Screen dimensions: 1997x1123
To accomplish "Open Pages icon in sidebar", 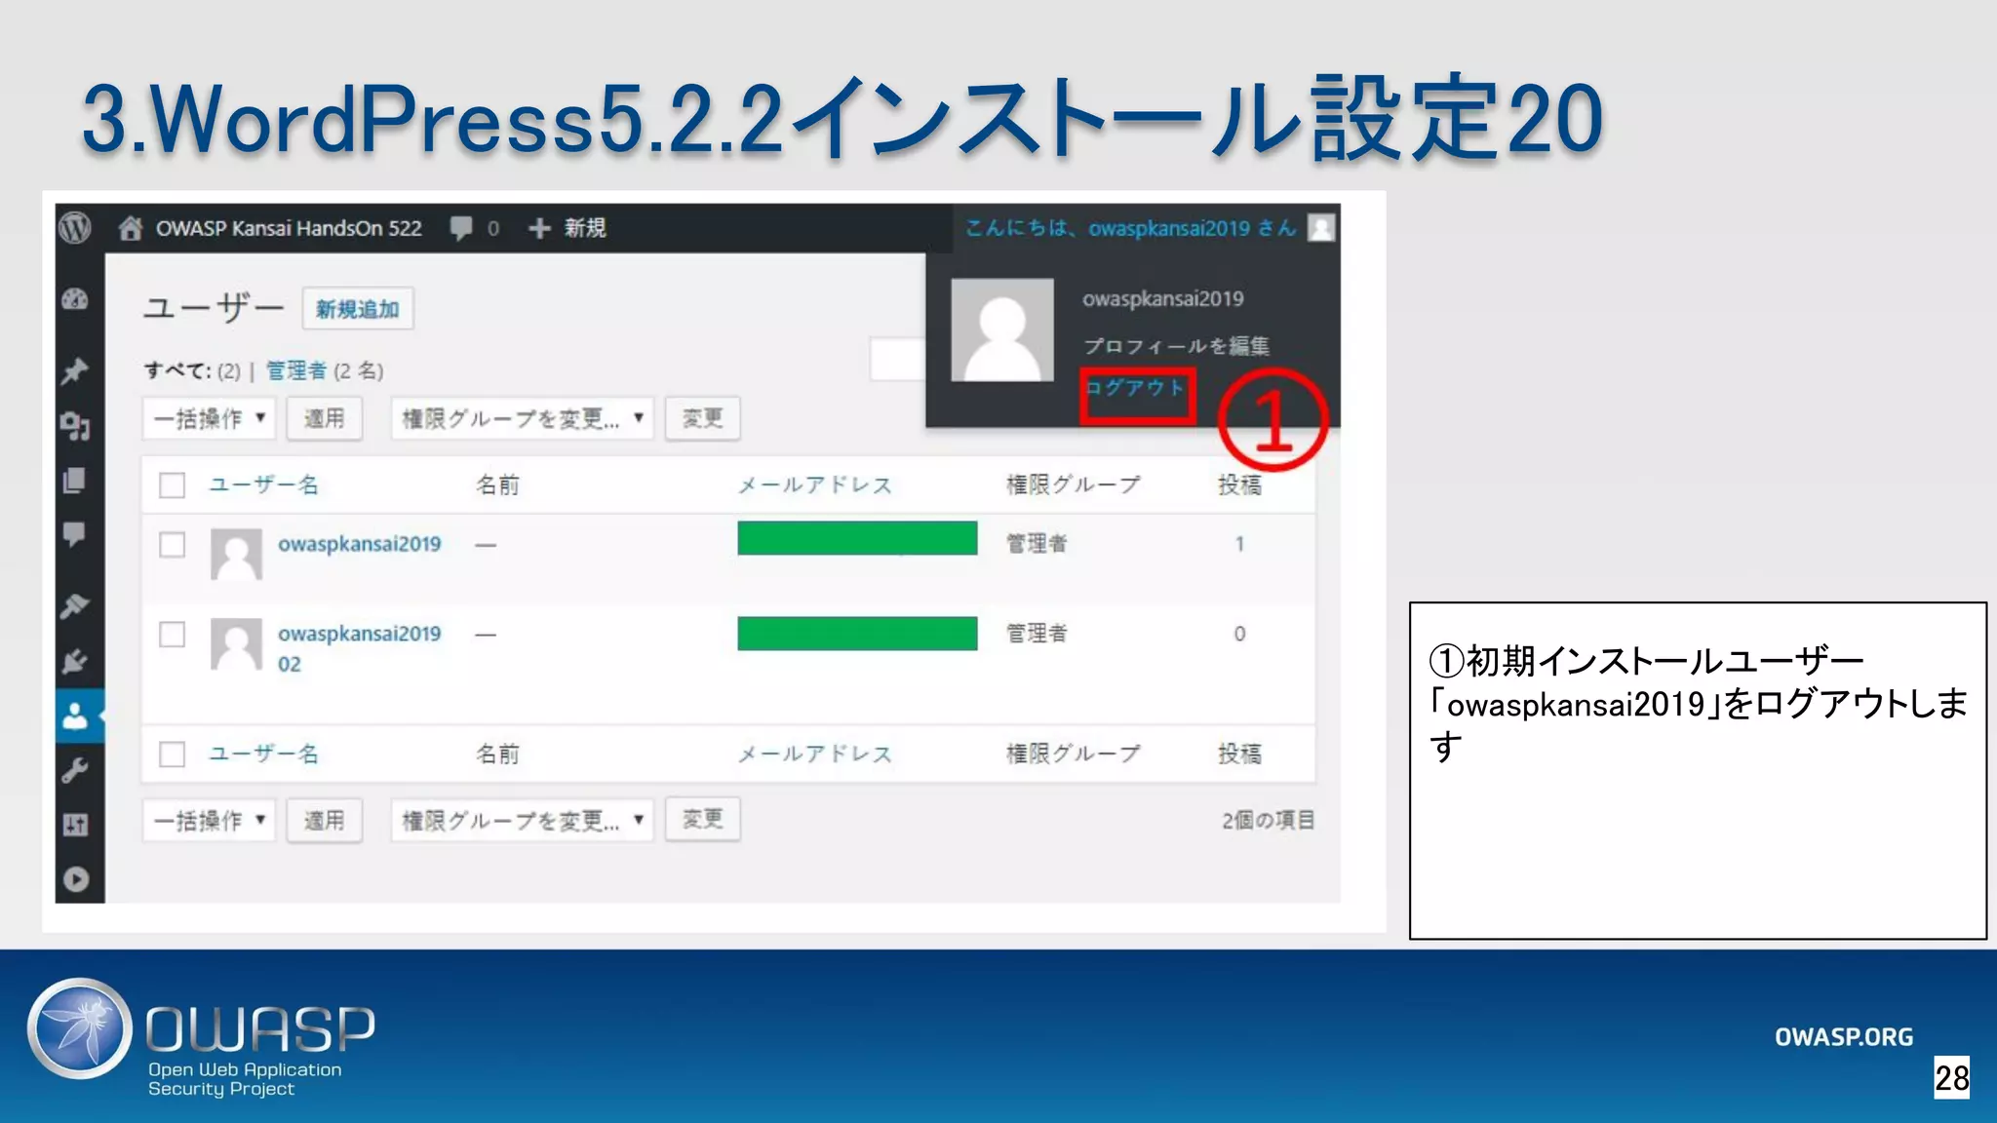I will pyautogui.click(x=75, y=481).
